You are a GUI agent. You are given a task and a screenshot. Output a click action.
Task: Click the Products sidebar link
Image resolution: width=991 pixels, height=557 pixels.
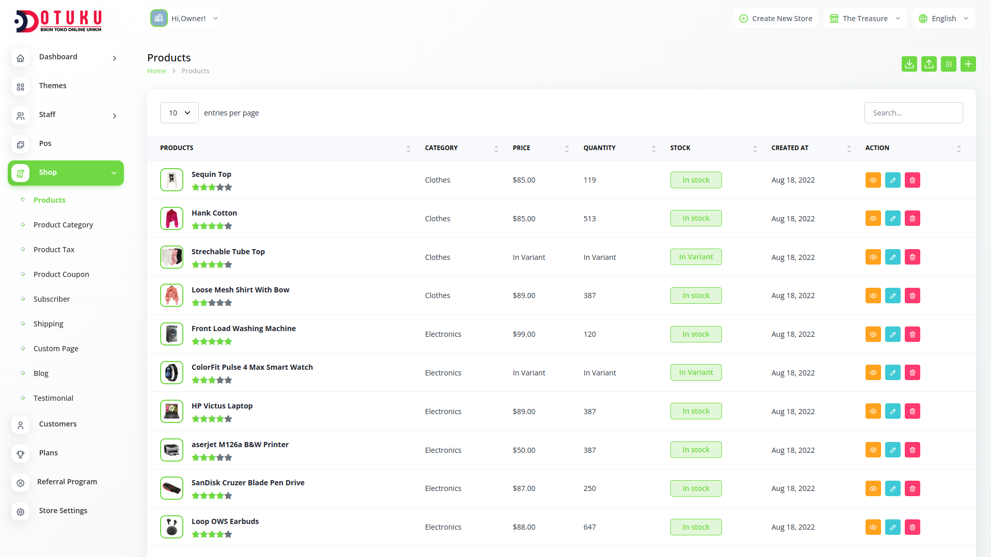[x=50, y=200]
